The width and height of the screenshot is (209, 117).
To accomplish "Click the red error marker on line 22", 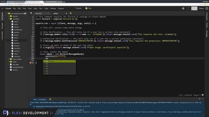I will [x=30, y=63].
